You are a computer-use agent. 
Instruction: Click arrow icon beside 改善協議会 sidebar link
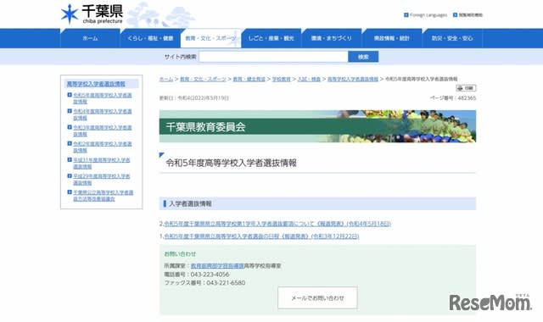click(x=70, y=192)
